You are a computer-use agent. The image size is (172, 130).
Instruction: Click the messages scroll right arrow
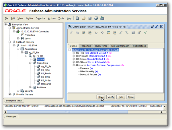[161, 112]
